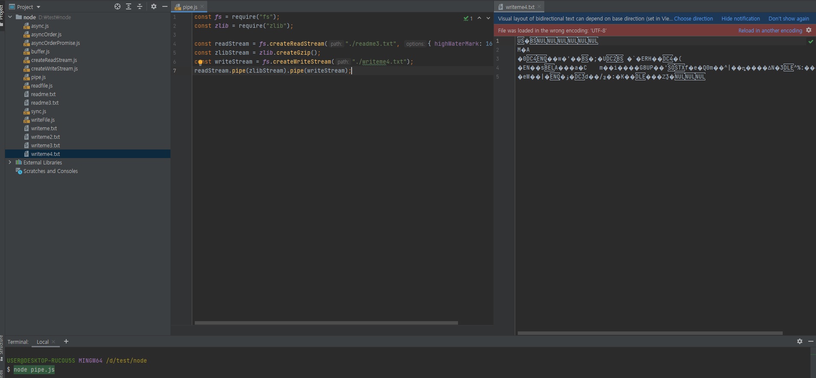Image resolution: width=816 pixels, height=378 pixels.
Task: Select pipe.js in the project tree
Action: [x=38, y=77]
